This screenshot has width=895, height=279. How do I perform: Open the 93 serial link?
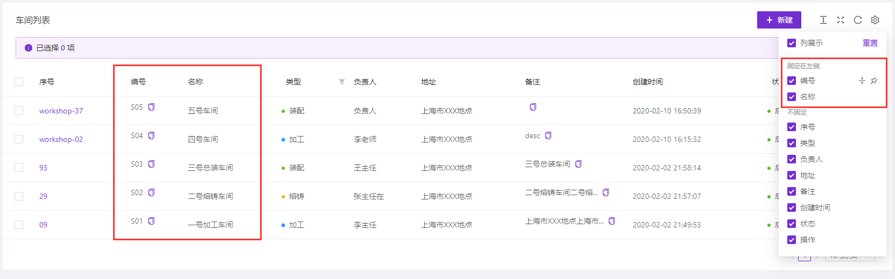[x=43, y=168]
